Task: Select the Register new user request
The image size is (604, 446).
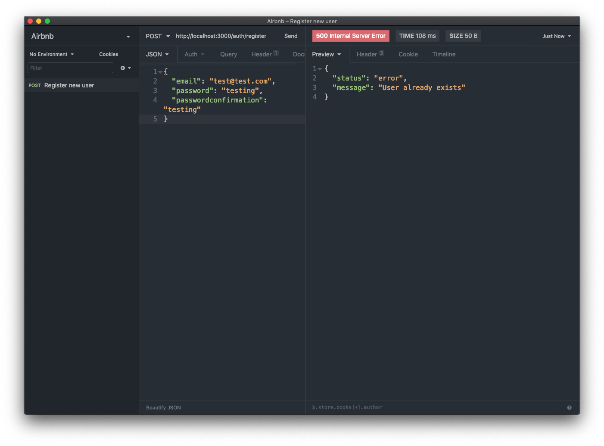Action: [x=81, y=85]
